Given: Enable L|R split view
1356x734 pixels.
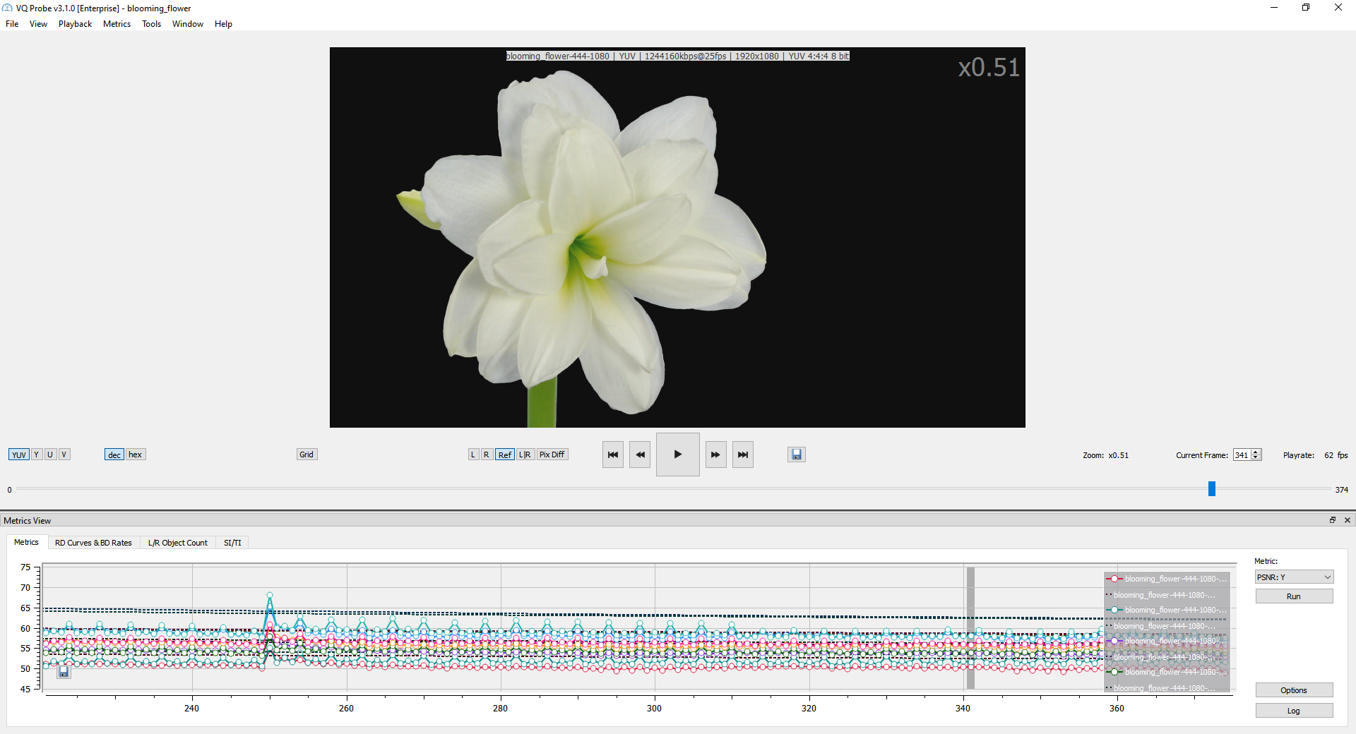Looking at the screenshot, I should pyautogui.click(x=525, y=455).
